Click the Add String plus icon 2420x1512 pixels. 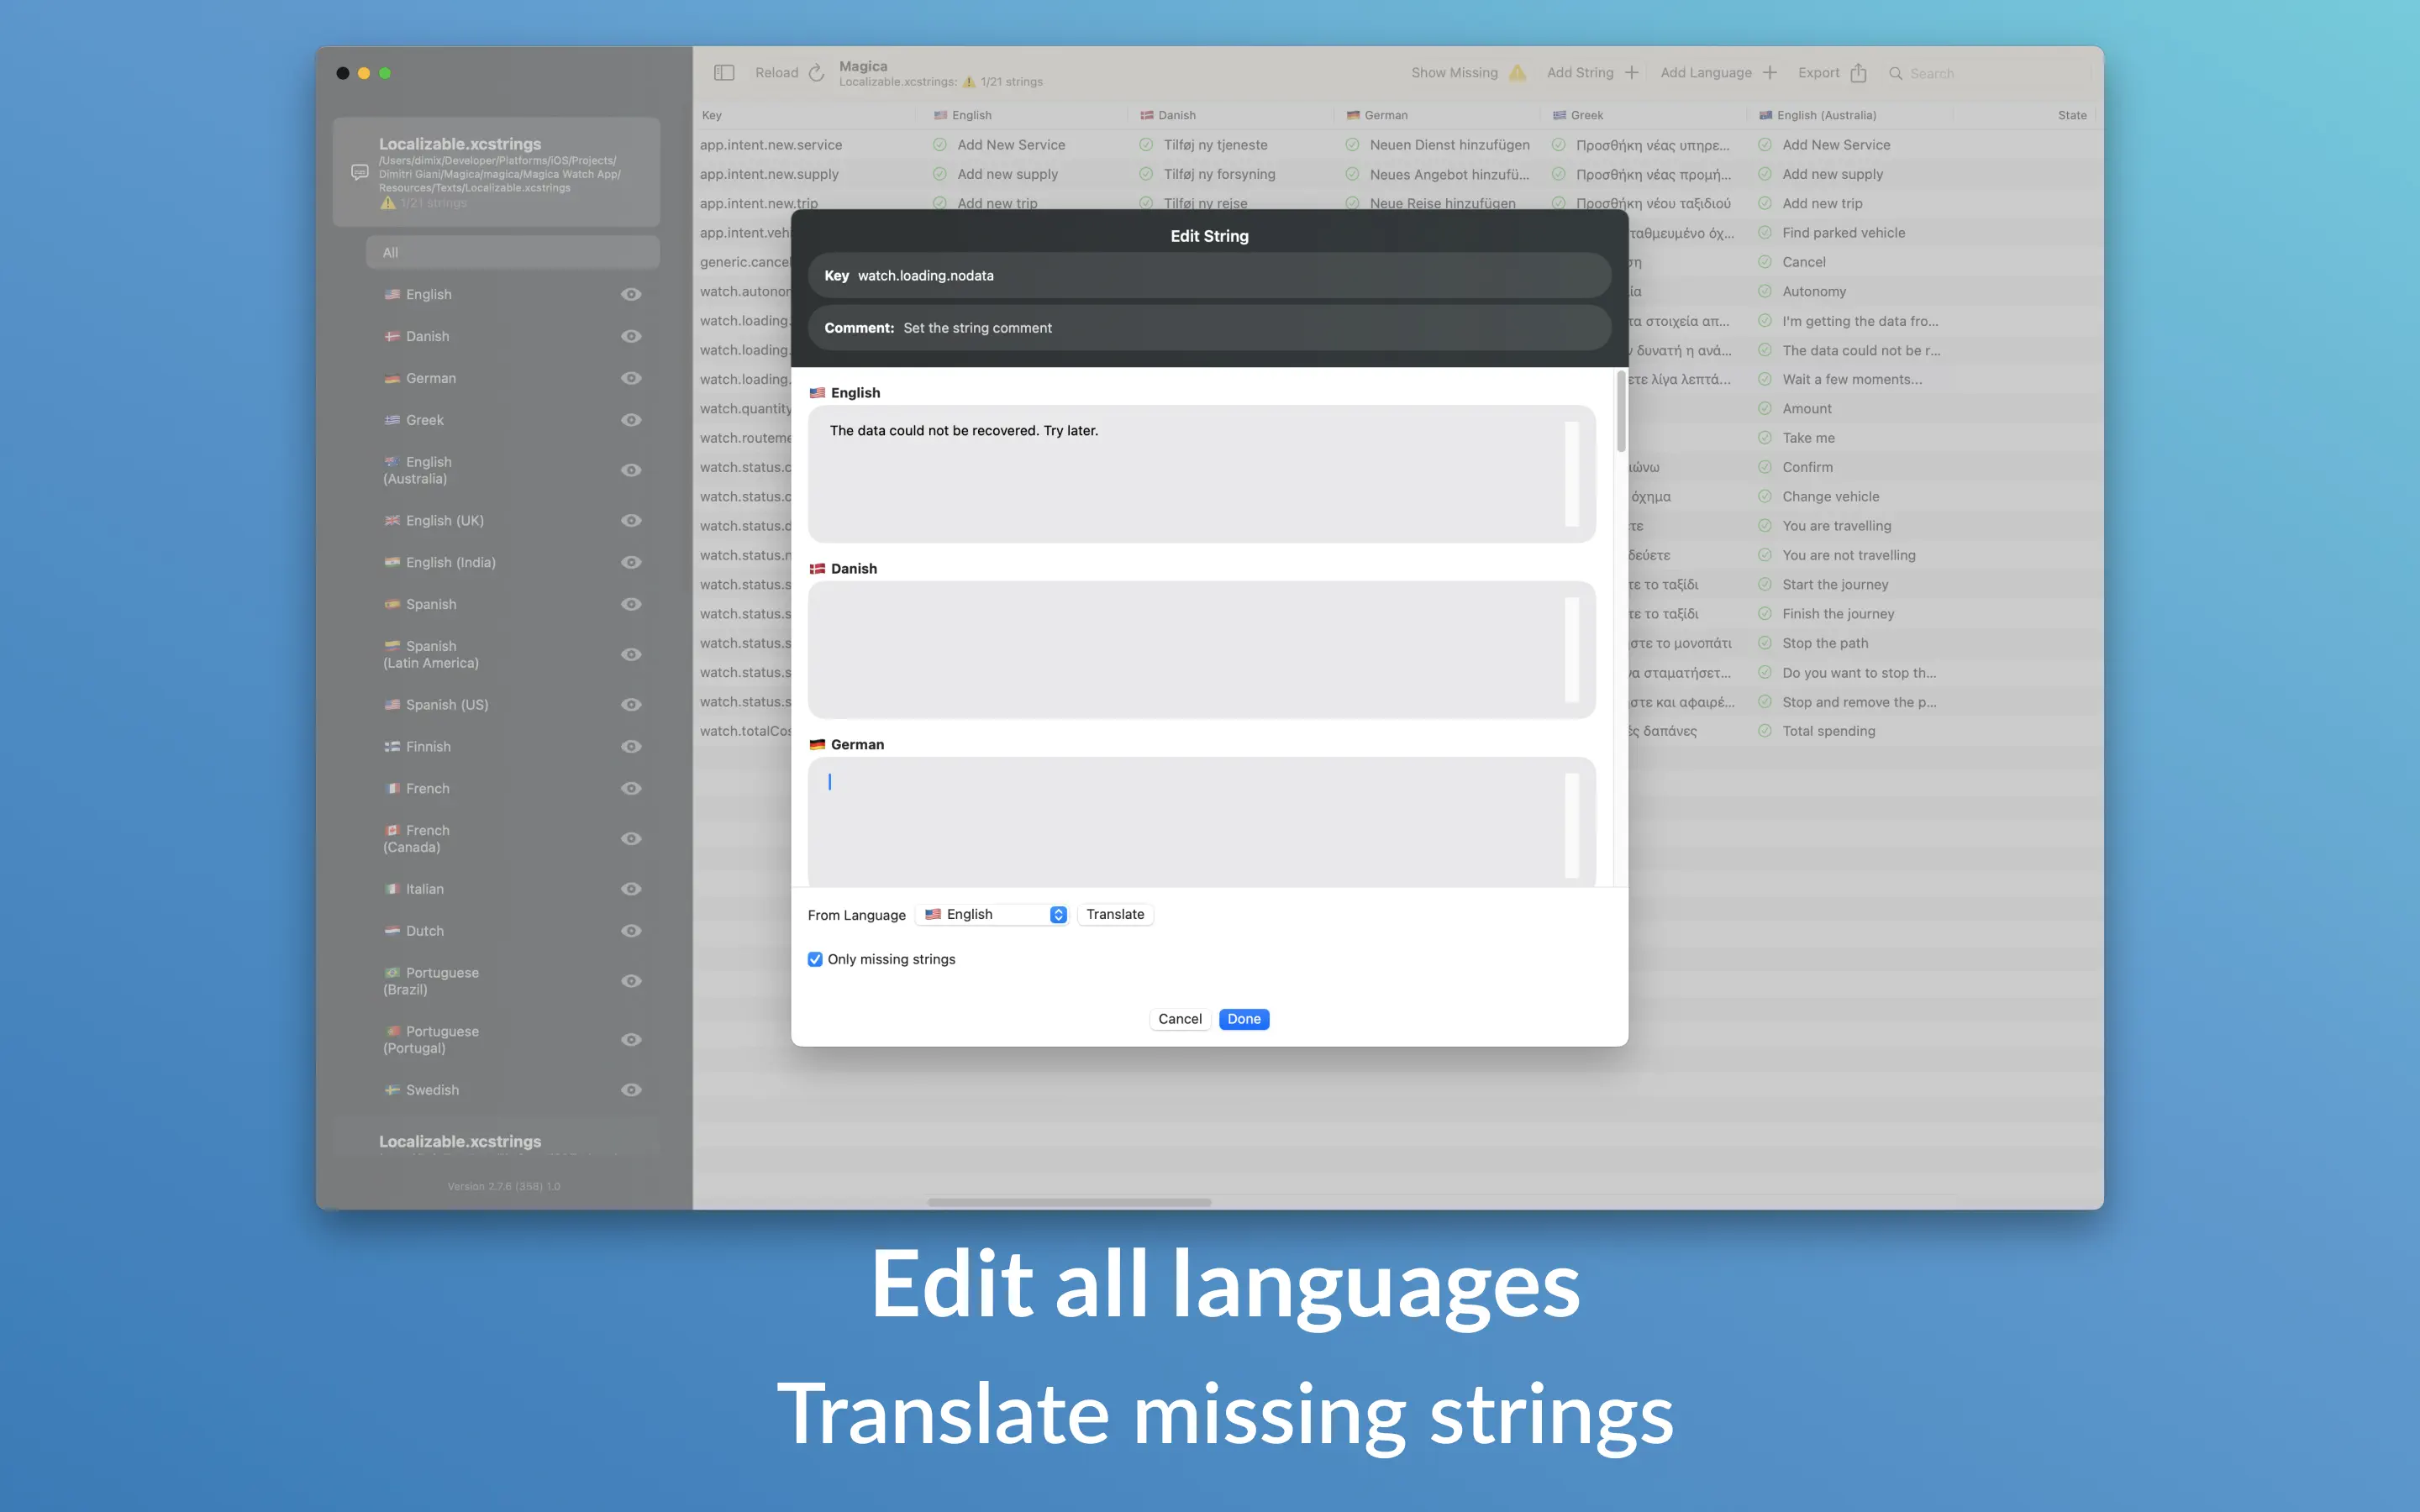click(x=1631, y=73)
